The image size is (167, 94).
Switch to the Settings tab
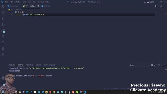(x=46, y=6)
